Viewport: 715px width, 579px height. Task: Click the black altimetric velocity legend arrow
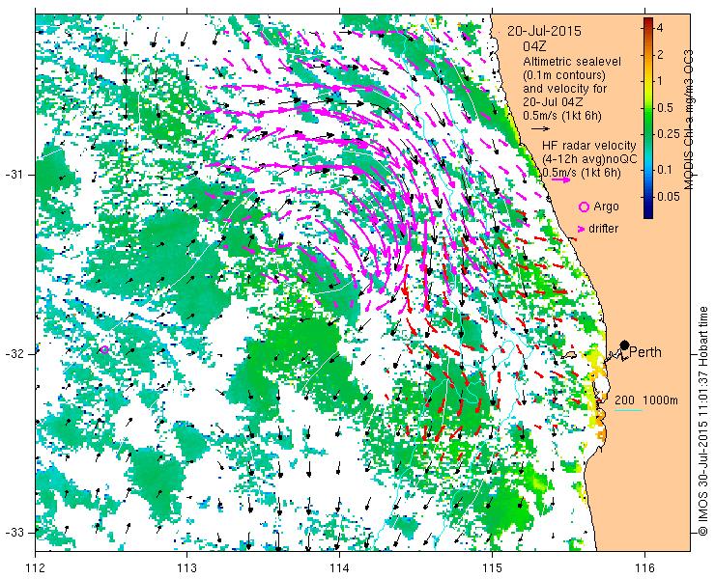click(541, 129)
